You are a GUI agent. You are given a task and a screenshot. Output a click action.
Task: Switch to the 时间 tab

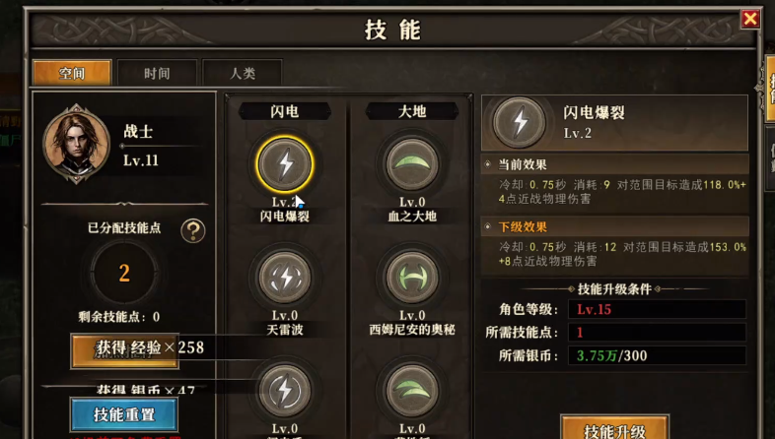tap(157, 74)
